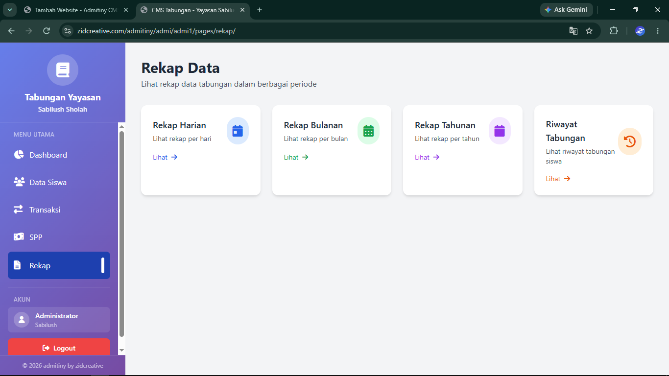The image size is (669, 376).
Task: Open the browser profile avatar icon
Action: (640, 31)
